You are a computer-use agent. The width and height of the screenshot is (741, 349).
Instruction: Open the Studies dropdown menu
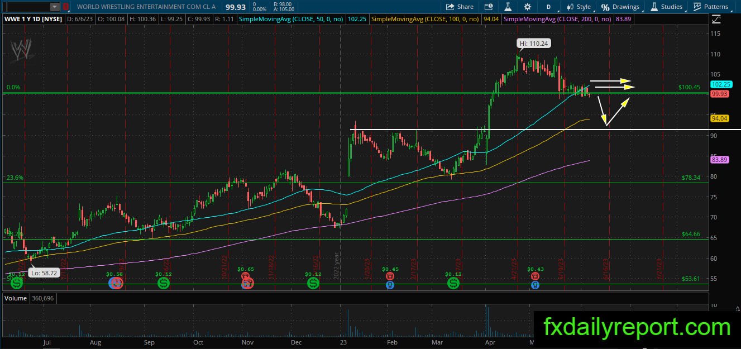[x=667, y=7]
